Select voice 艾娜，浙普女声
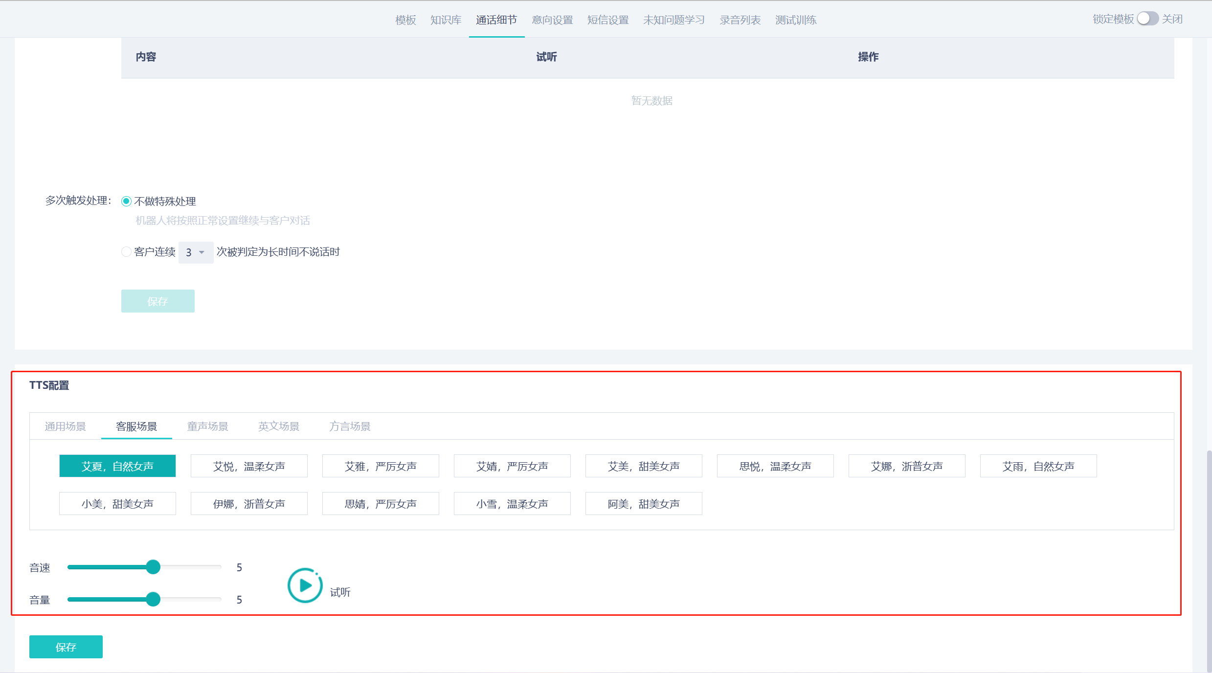Screen dimensions: 1212x673 coord(907,466)
